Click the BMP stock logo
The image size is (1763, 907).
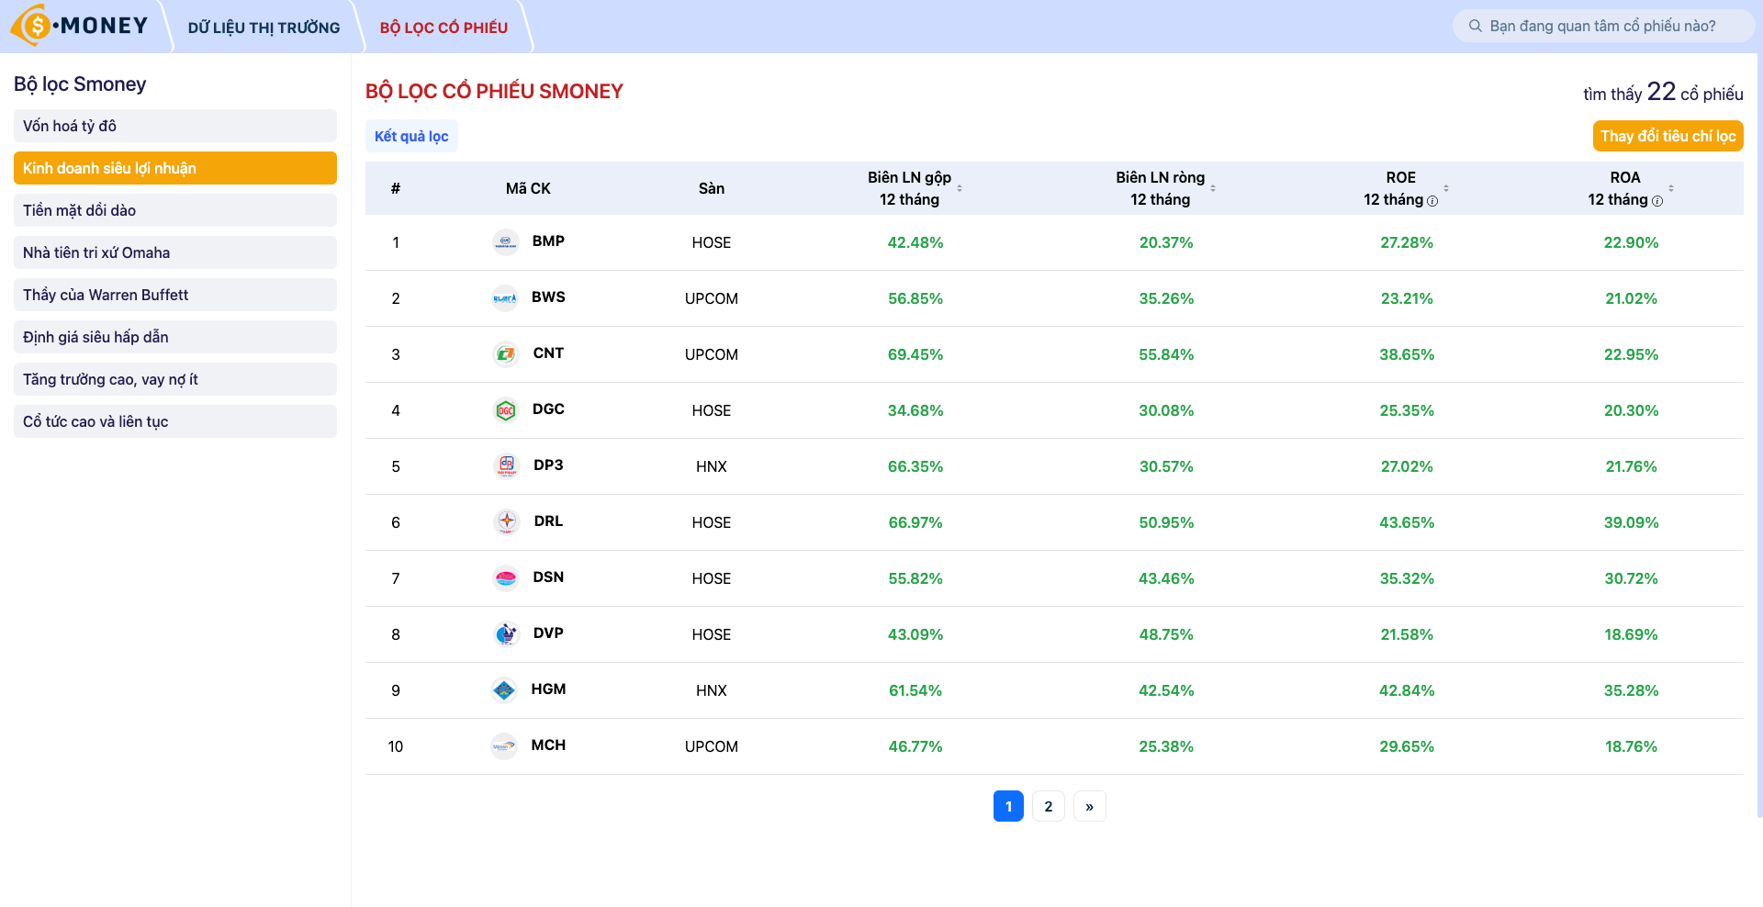click(505, 242)
